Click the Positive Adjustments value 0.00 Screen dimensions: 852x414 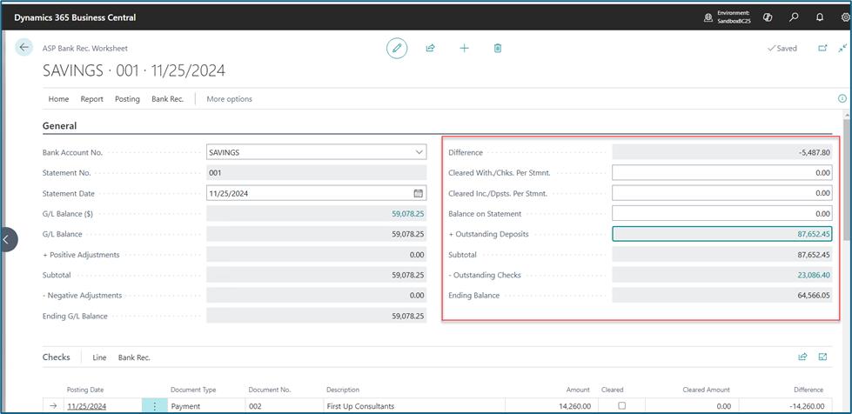pyautogui.click(x=417, y=254)
